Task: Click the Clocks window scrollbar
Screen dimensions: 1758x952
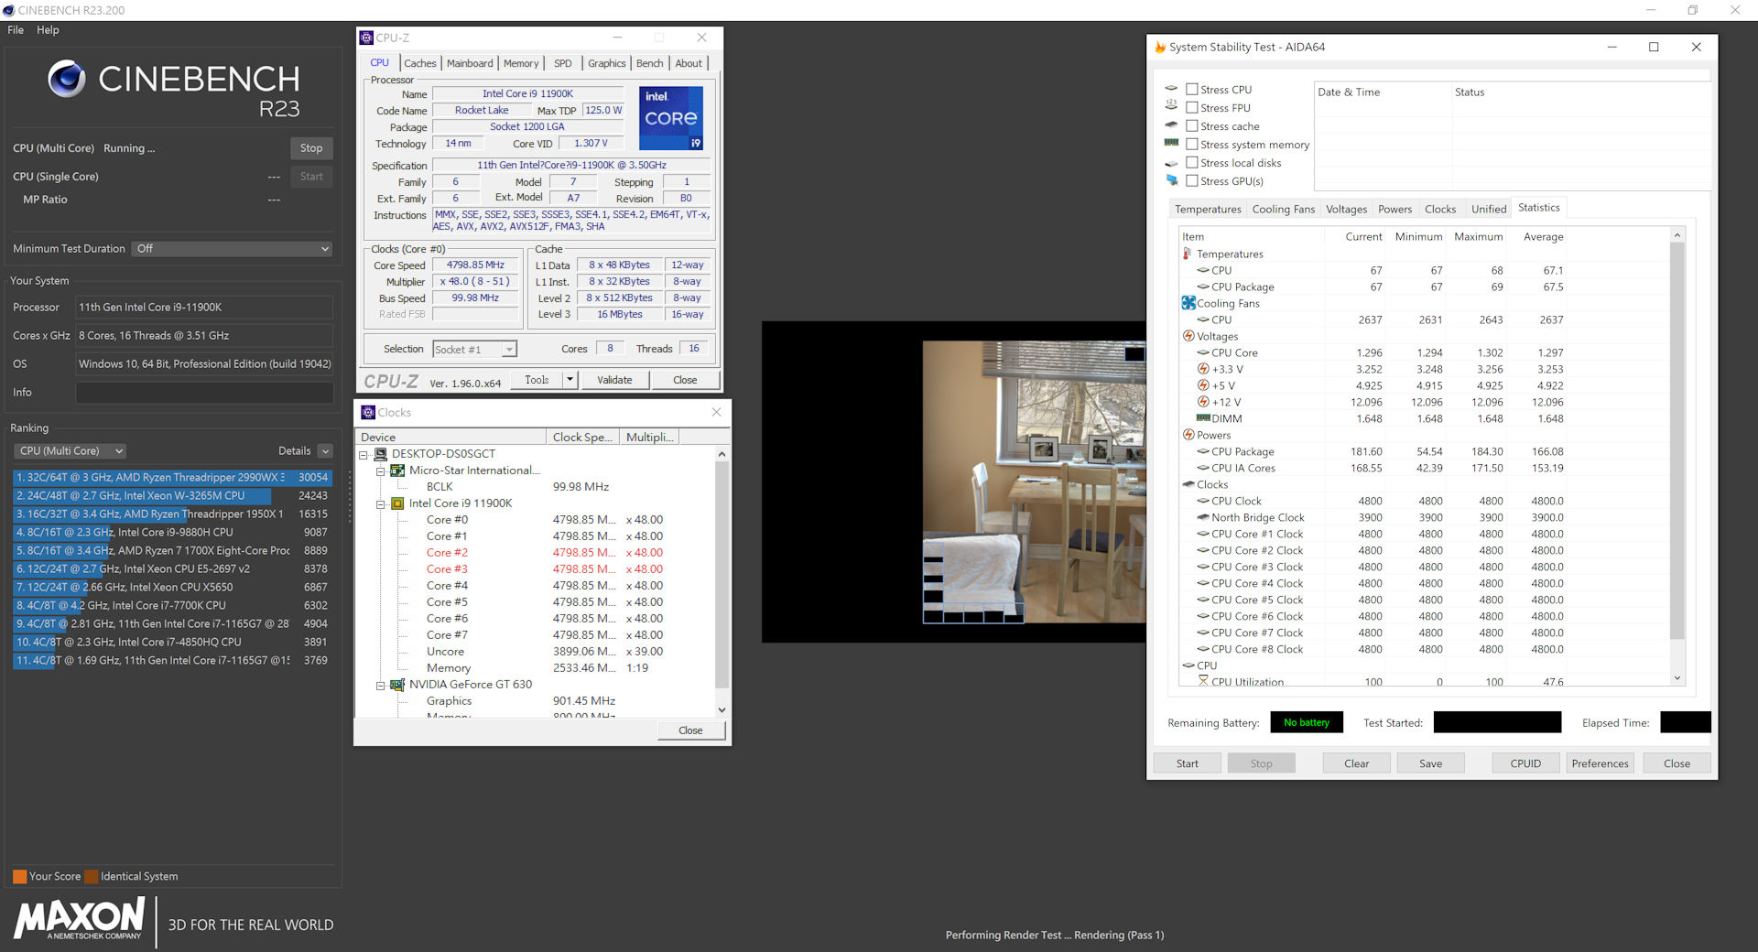Action: pyautogui.click(x=722, y=575)
